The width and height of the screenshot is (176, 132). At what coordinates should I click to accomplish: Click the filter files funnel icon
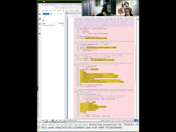click(x=44, y=18)
